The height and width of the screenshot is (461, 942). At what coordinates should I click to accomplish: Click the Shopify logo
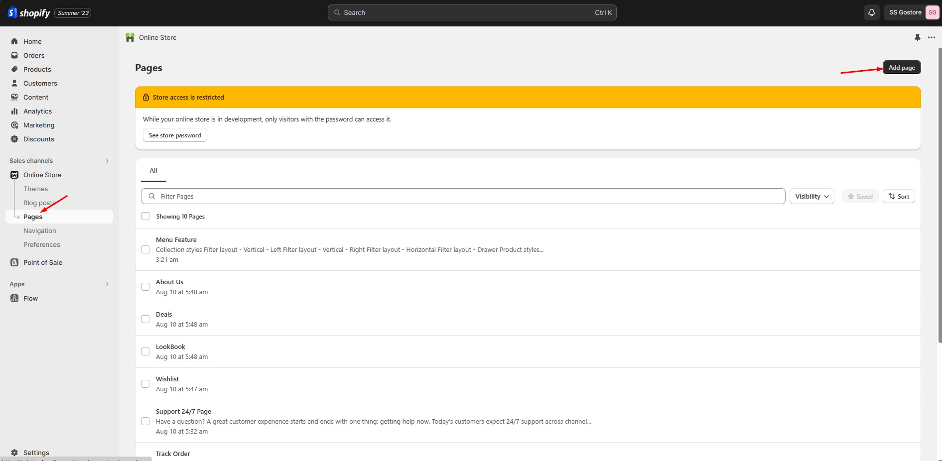[29, 13]
